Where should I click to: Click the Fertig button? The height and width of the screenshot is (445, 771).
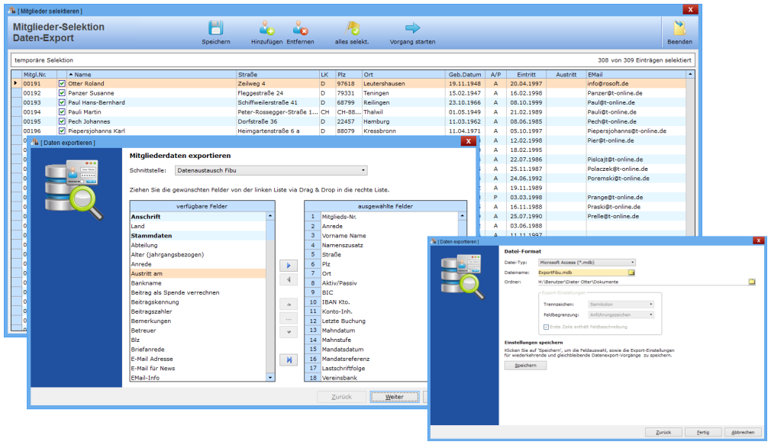point(702,432)
